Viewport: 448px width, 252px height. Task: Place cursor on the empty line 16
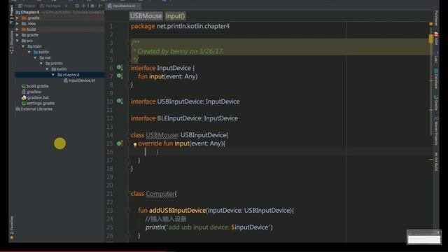pos(280,152)
